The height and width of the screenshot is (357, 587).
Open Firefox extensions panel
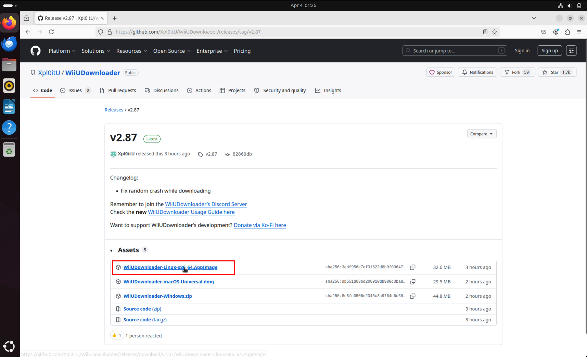(x=567, y=32)
